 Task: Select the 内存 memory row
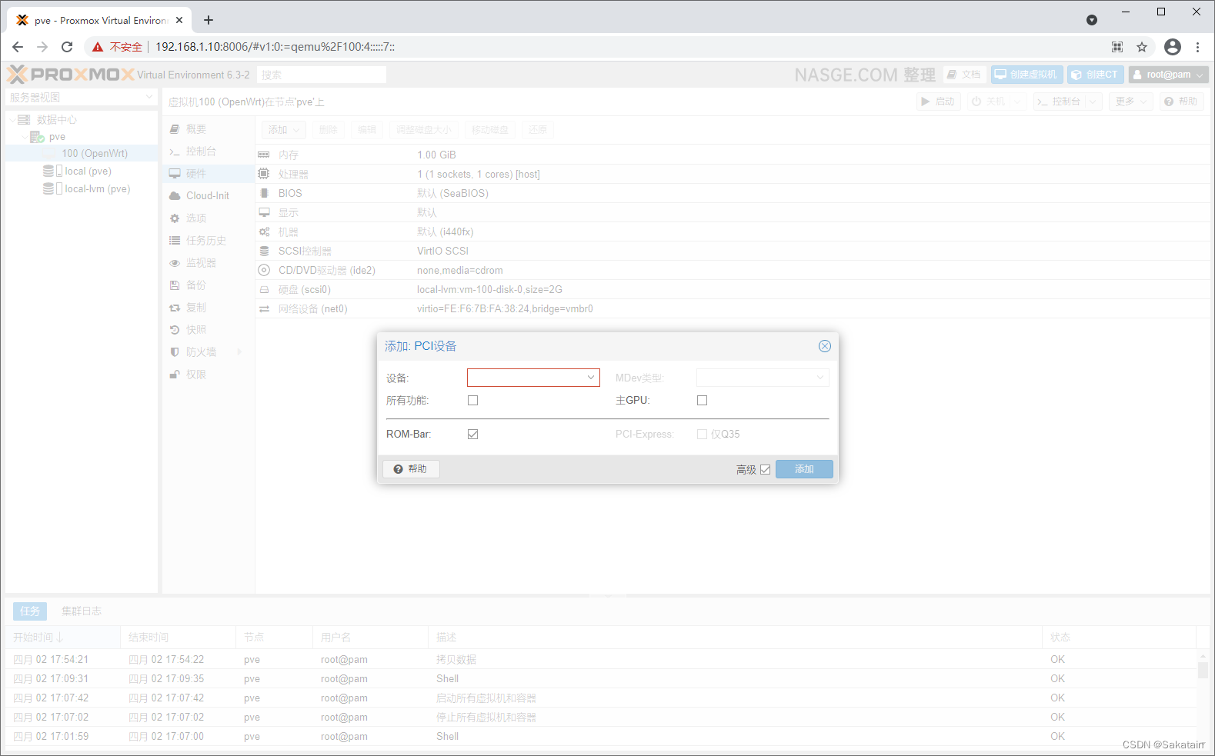[x=733, y=155]
